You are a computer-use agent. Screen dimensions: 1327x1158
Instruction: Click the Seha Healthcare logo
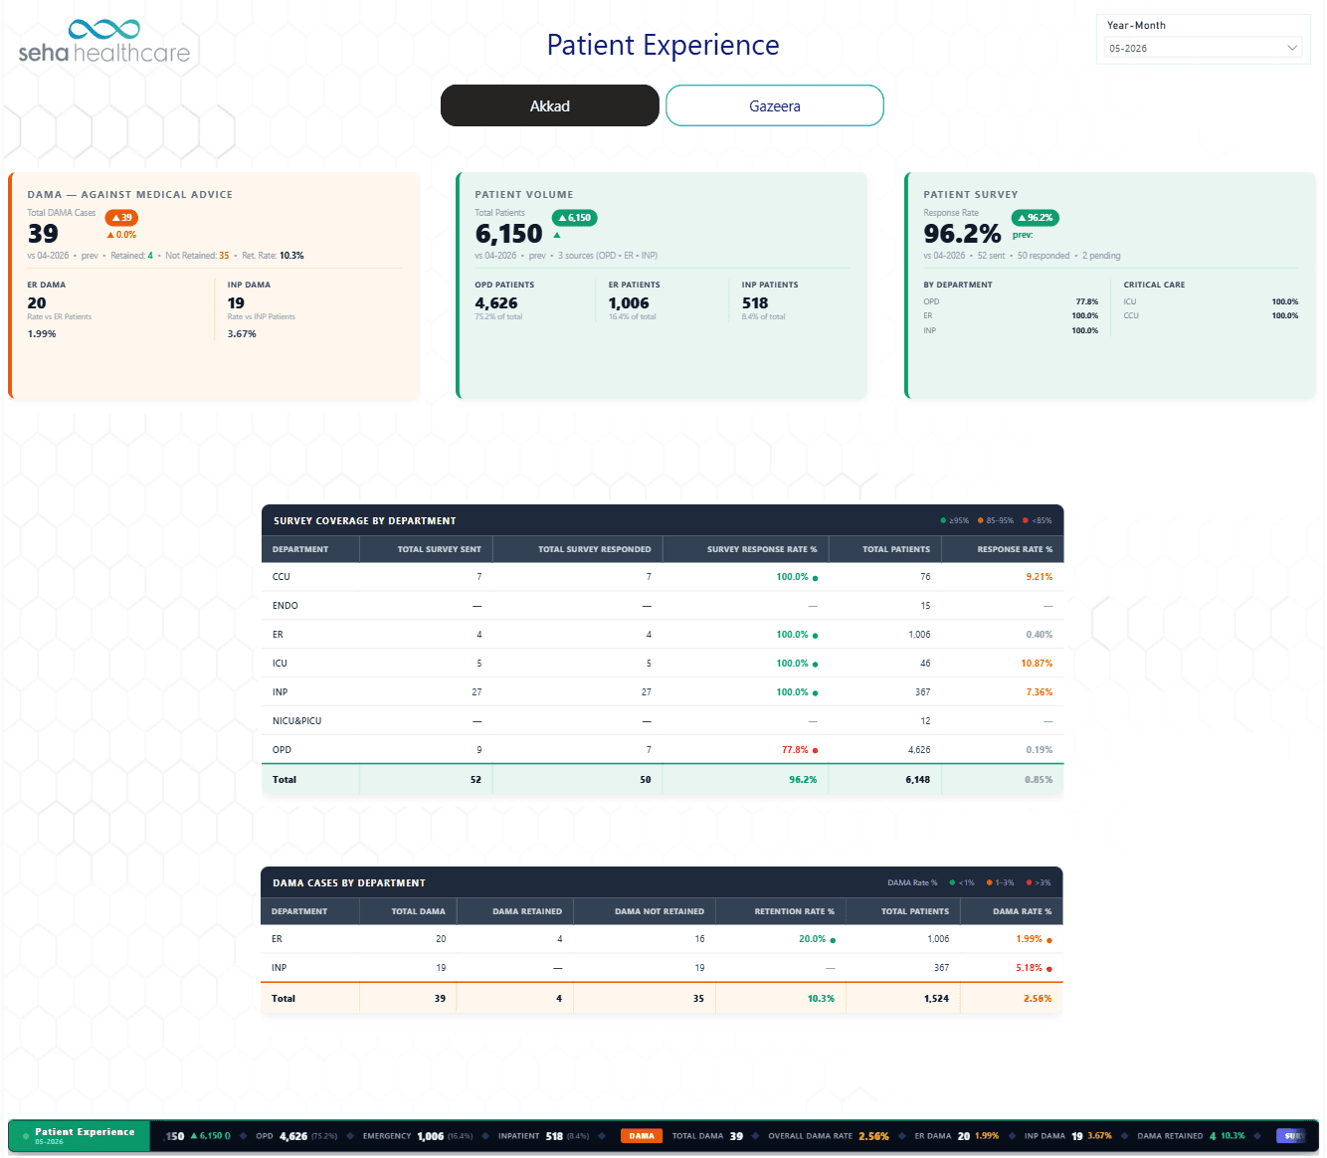(103, 41)
